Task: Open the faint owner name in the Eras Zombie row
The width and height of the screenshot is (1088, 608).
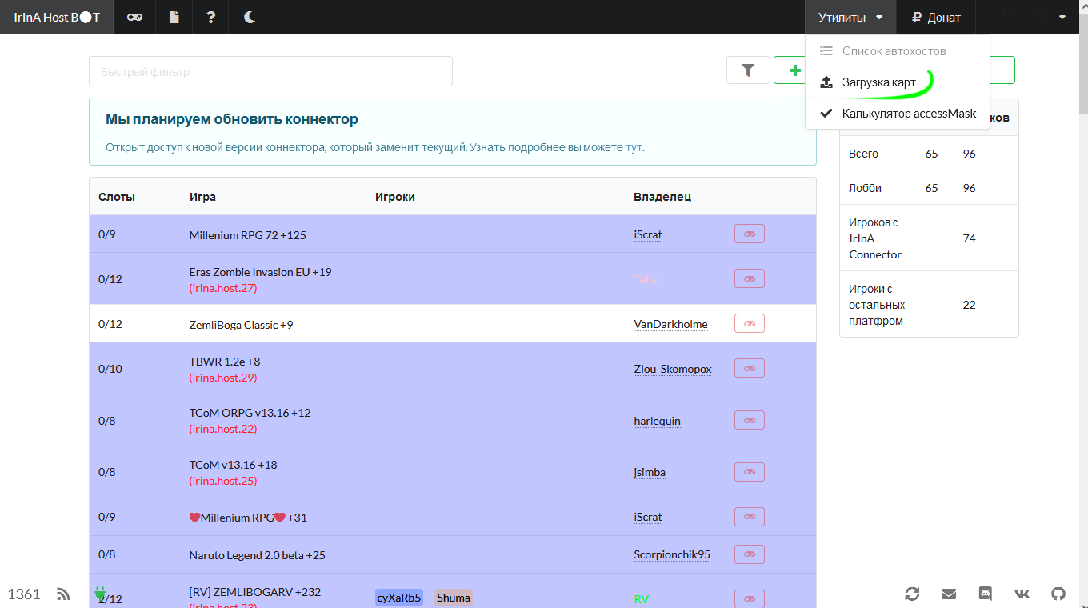Action: [x=646, y=279]
